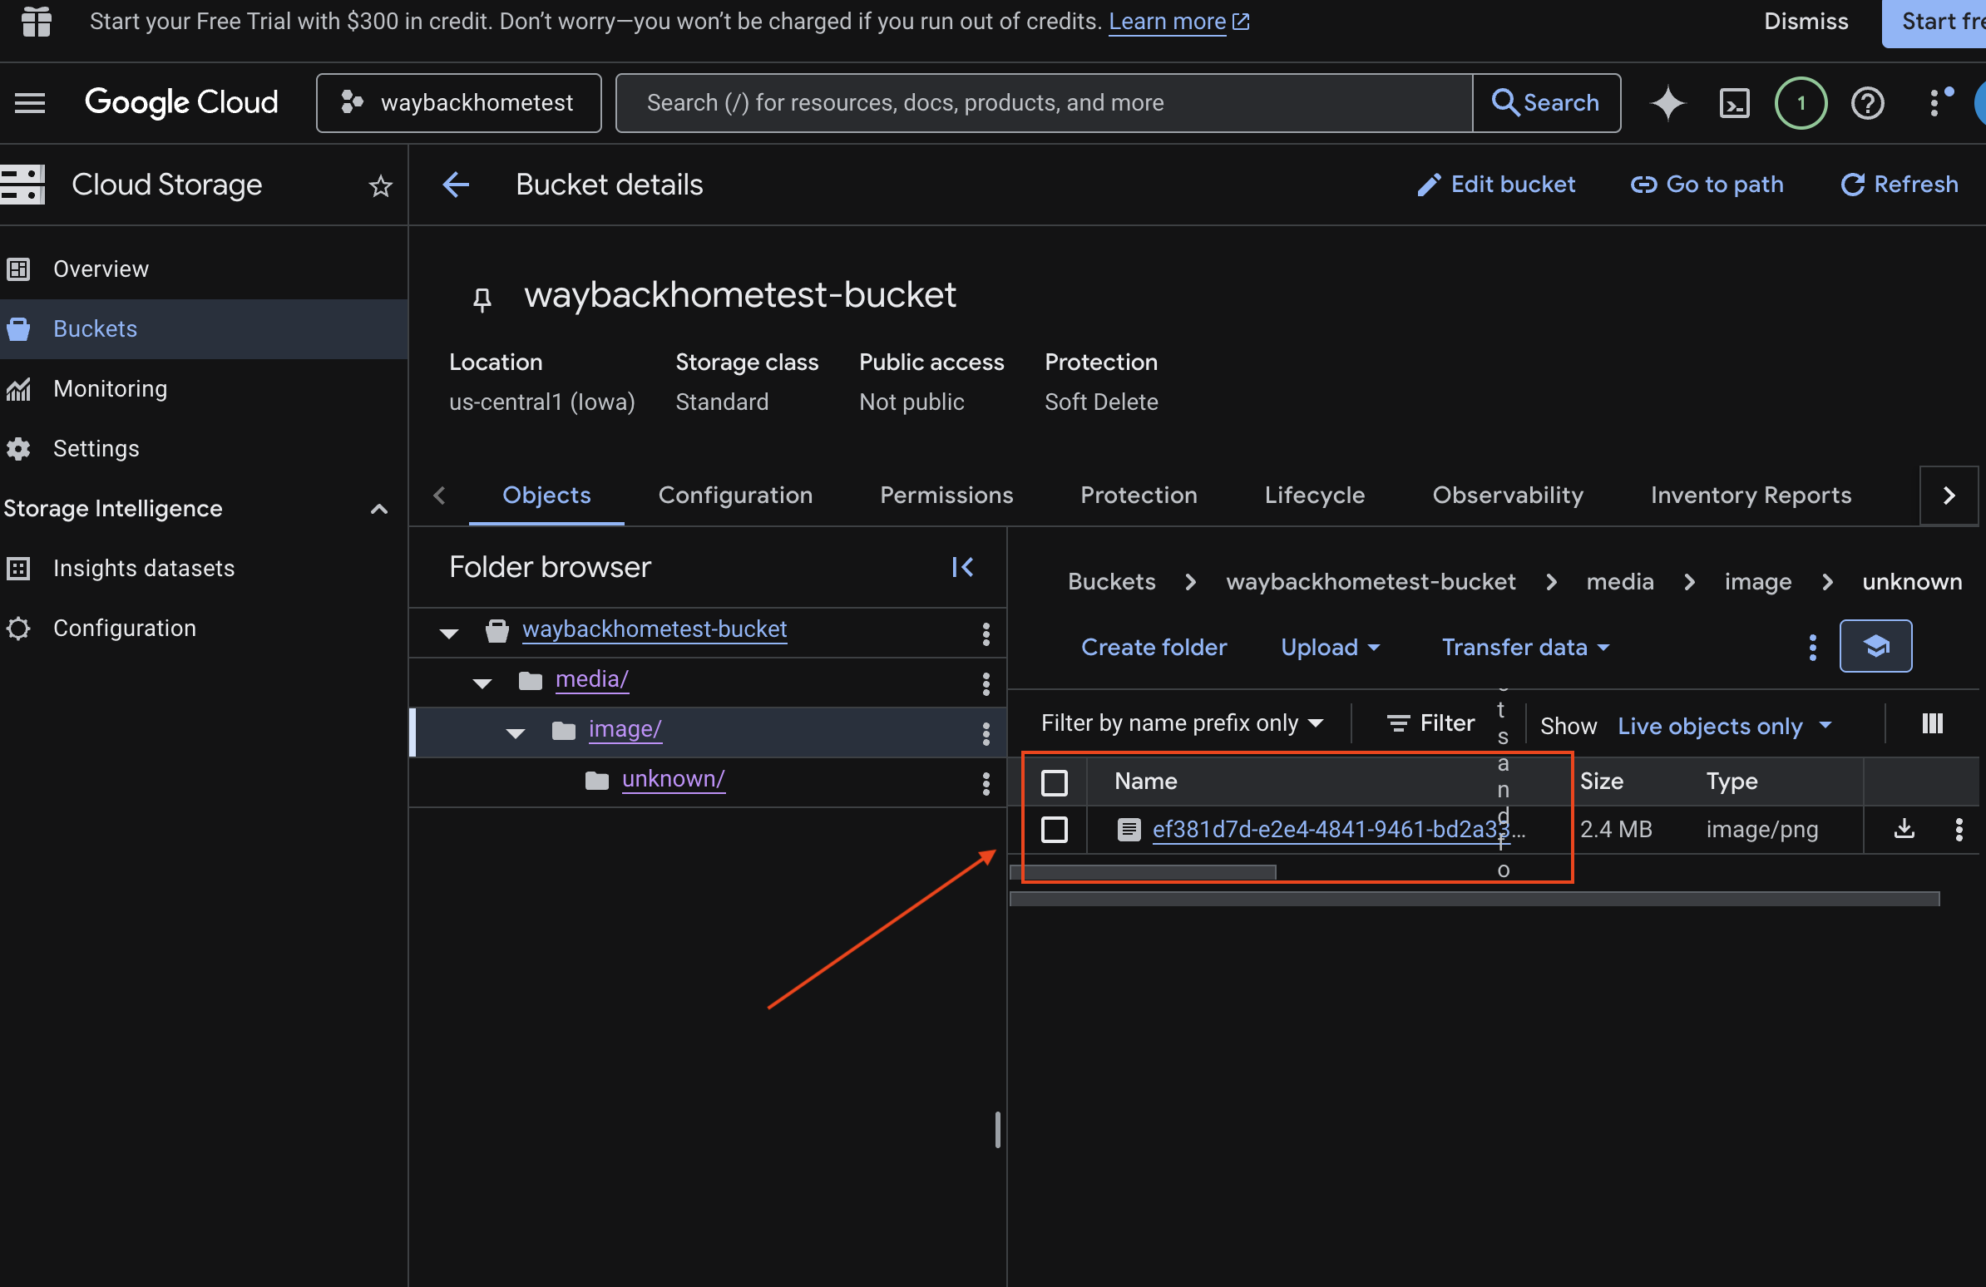The width and height of the screenshot is (1986, 1287).
Task: Check the ef381d7d object row checkbox
Action: click(x=1054, y=829)
